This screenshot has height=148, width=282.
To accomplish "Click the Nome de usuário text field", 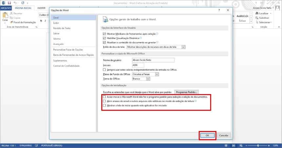I will coord(153,60).
